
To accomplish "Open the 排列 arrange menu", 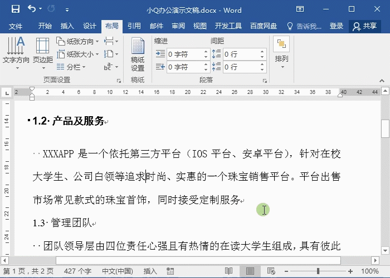I will pyautogui.click(x=281, y=53).
